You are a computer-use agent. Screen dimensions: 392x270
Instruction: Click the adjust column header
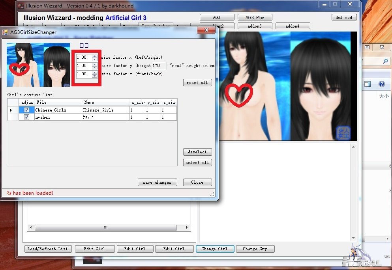26,102
